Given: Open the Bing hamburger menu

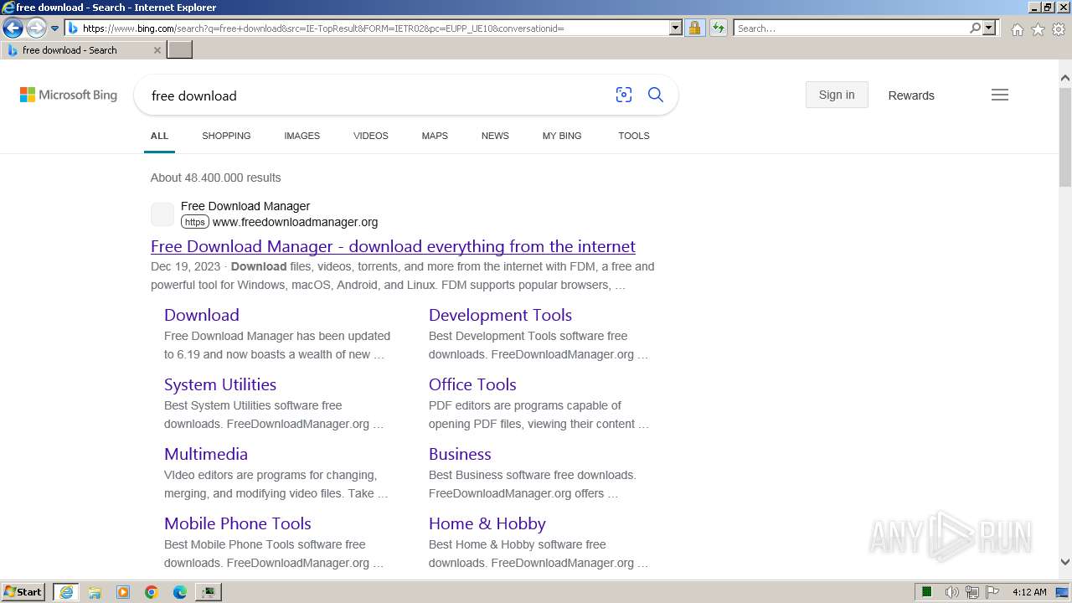Looking at the screenshot, I should tap(1000, 95).
